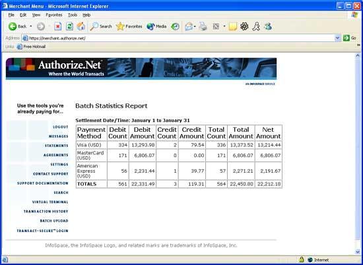The width and height of the screenshot is (363, 265).
Task: Click the address bar URL field
Action: [x=178, y=38]
